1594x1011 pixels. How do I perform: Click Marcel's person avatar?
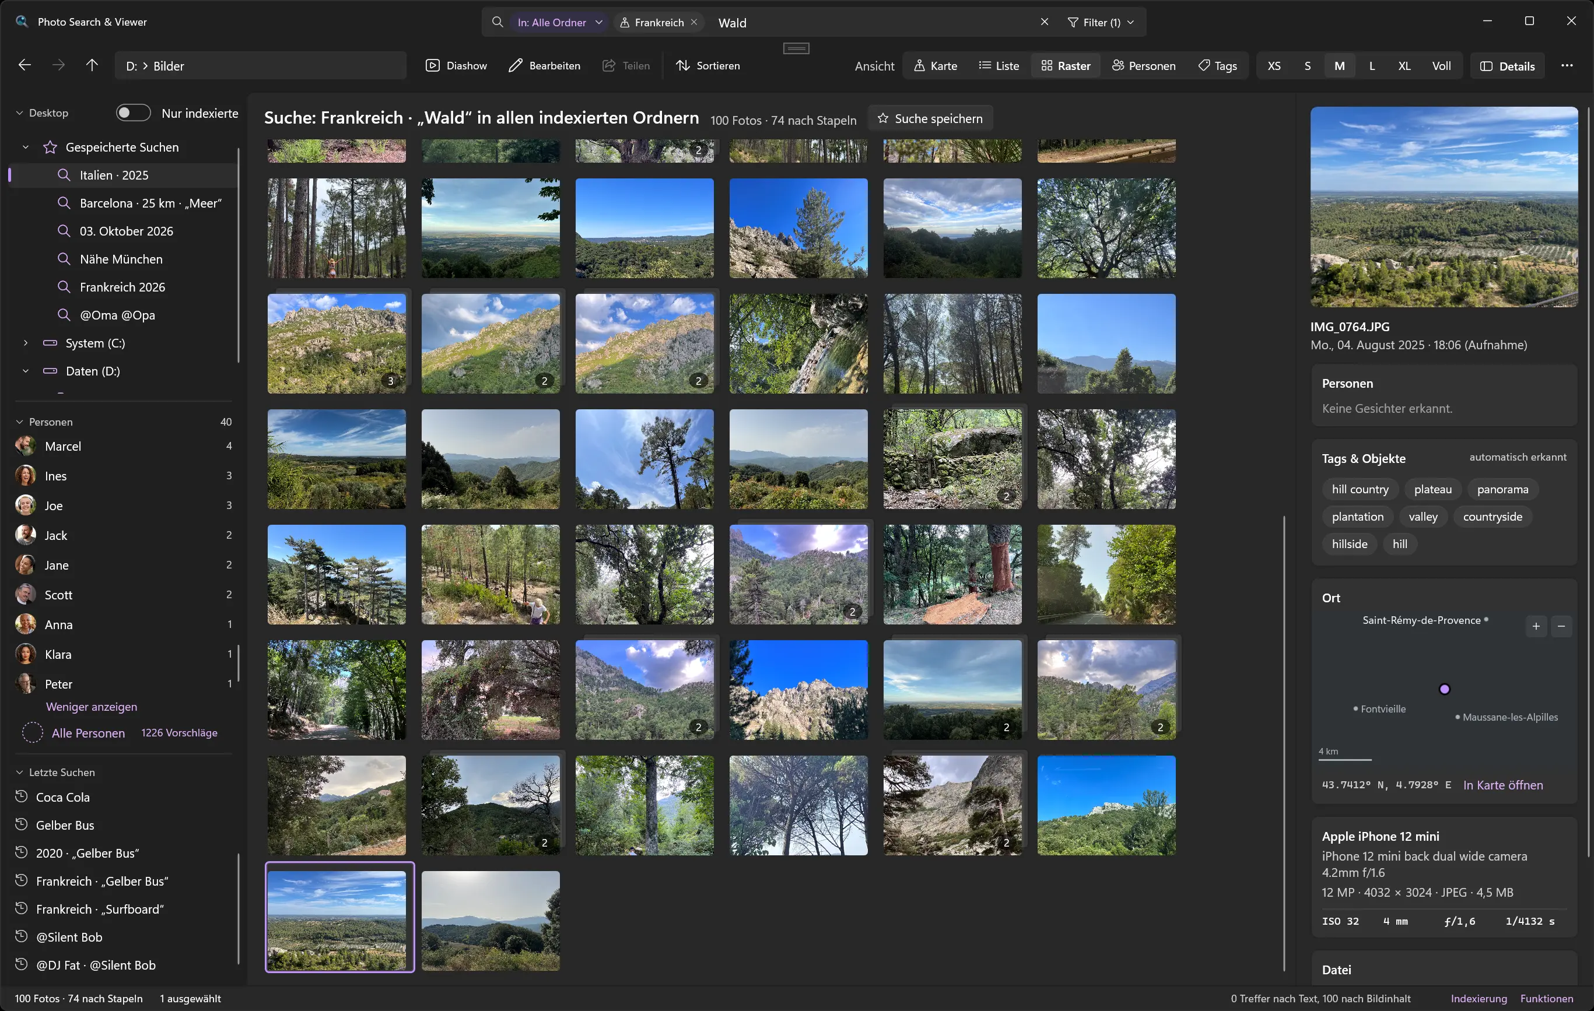(25, 446)
